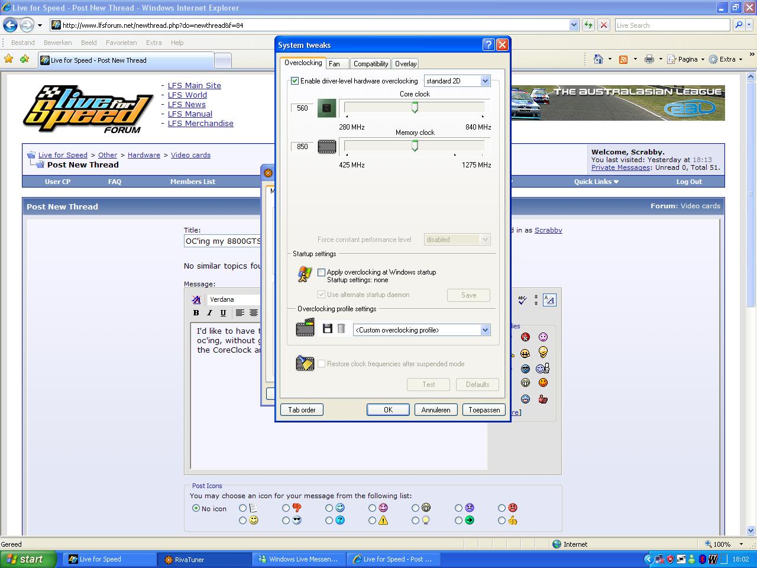Print the page with the printer icon
Viewport: 757px width, 568px height.
(649, 59)
